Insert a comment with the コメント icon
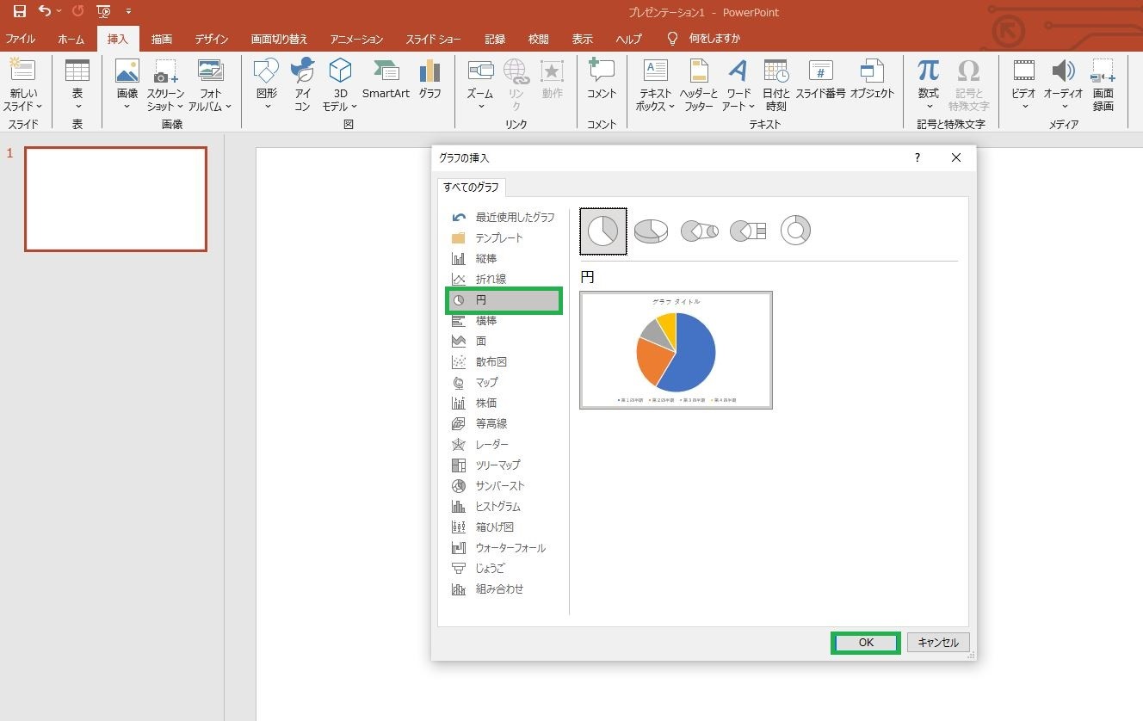The height and width of the screenshot is (721, 1143). point(602,80)
